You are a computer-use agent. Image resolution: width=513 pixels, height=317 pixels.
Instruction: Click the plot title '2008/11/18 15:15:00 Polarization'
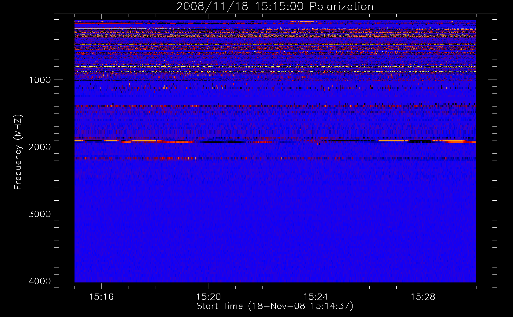coord(275,7)
